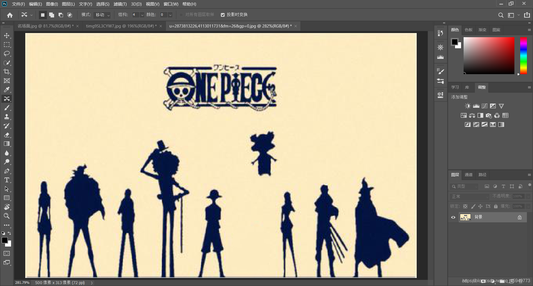Open the share image icon
The width and height of the screenshot is (533, 286).
(x=527, y=15)
